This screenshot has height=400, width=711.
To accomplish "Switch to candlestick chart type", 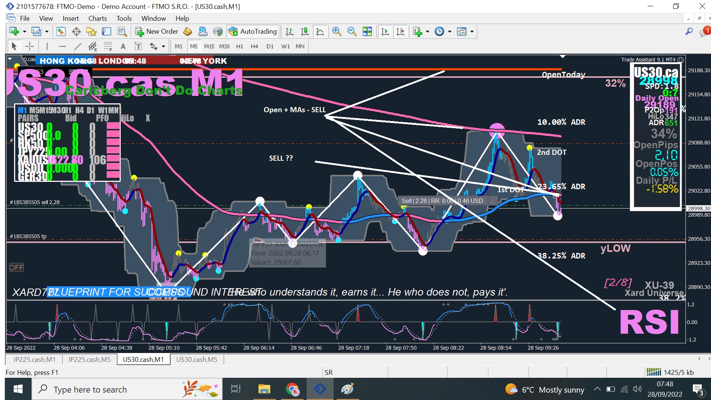I will pyautogui.click(x=304, y=31).
